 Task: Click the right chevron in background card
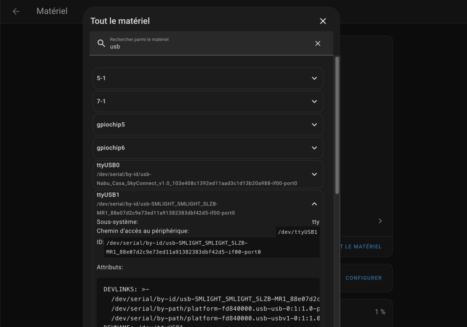click(x=380, y=221)
